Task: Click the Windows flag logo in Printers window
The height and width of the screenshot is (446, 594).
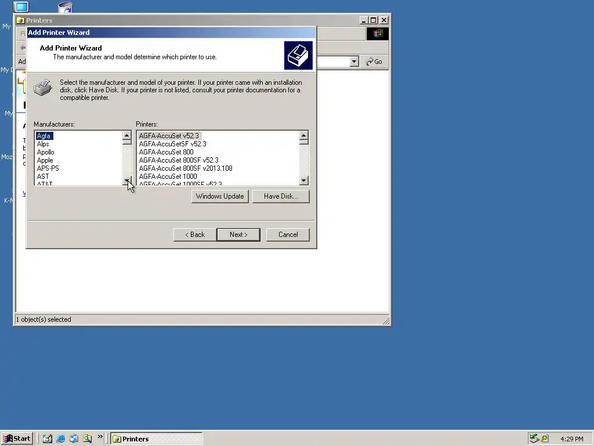Action: coord(377,34)
